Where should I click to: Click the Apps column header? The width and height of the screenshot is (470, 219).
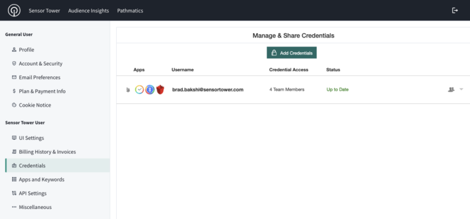[139, 70]
